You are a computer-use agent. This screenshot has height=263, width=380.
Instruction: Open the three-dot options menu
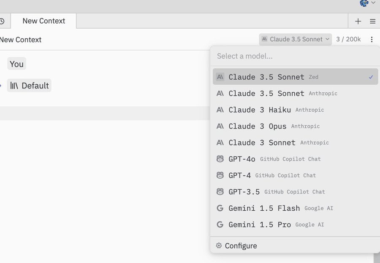click(372, 40)
